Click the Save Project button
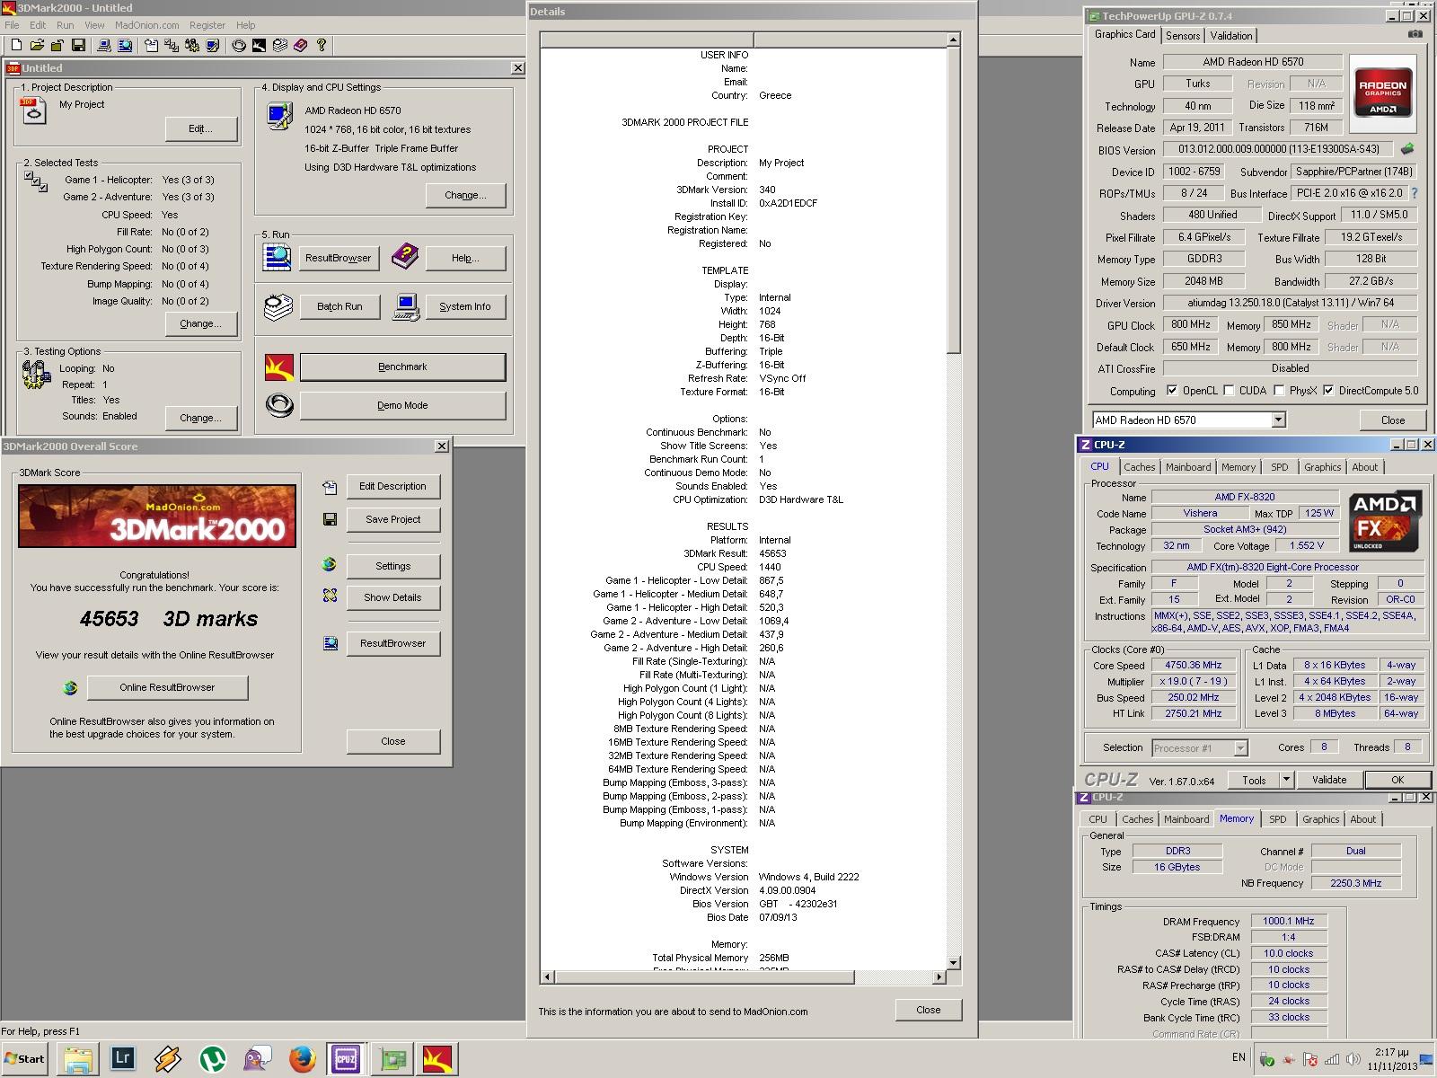The height and width of the screenshot is (1078, 1437). pyautogui.click(x=392, y=519)
